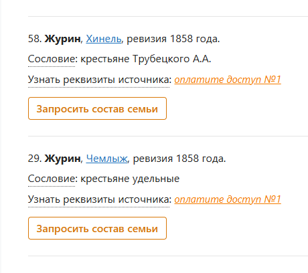Click the dotted 'Сословие' label in entry 29
Image resolution: width=308 pixels, height=273 pixels.
coord(52,179)
